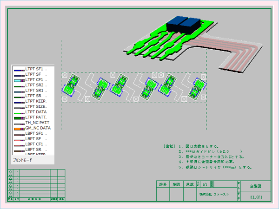Click the top-left crossed-box guide pin marker
This screenshot has width=279, height=209.
click(x=65, y=75)
